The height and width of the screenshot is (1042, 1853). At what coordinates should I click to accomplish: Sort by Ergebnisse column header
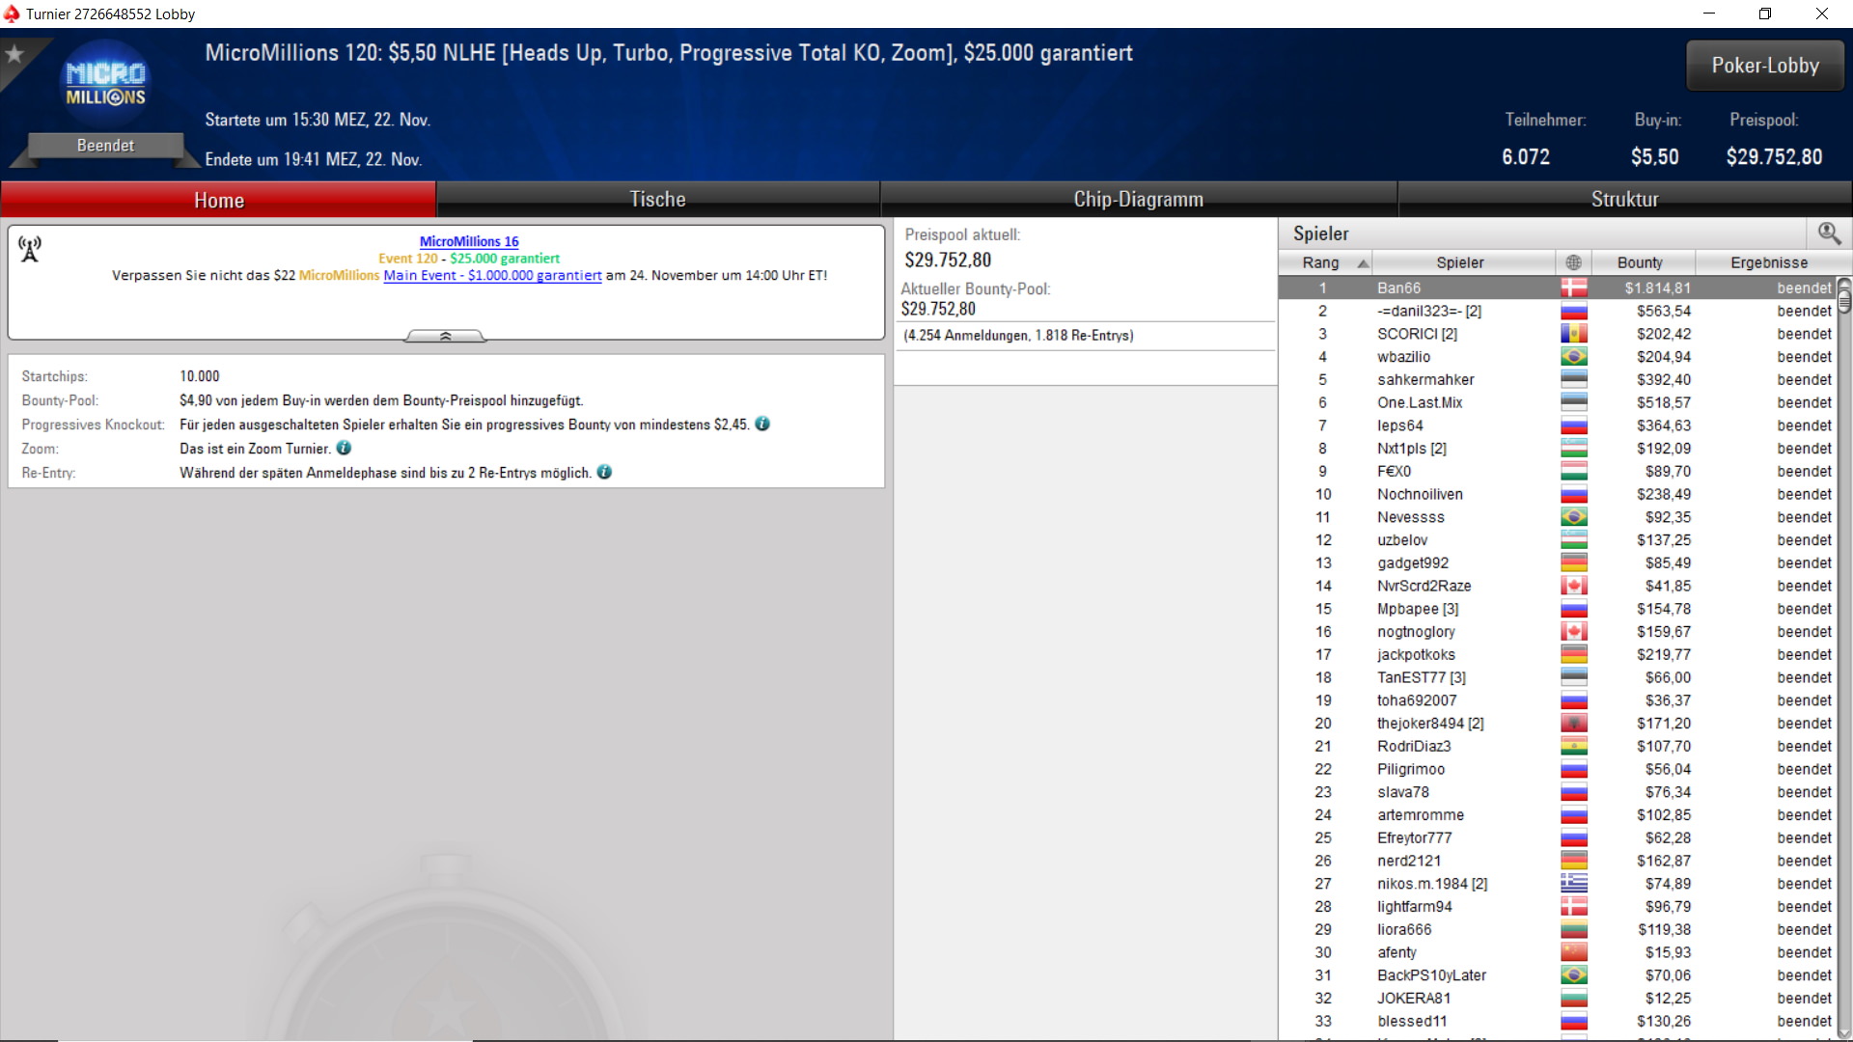(1768, 262)
